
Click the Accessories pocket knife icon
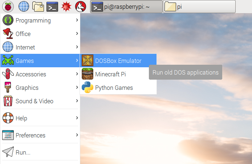coord(8,74)
